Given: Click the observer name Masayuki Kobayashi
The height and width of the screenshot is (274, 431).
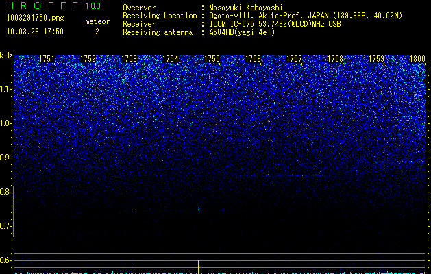Looking at the screenshot, I should 246,8.
